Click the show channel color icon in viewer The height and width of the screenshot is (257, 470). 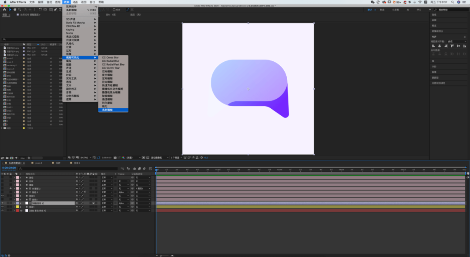(x=123, y=157)
